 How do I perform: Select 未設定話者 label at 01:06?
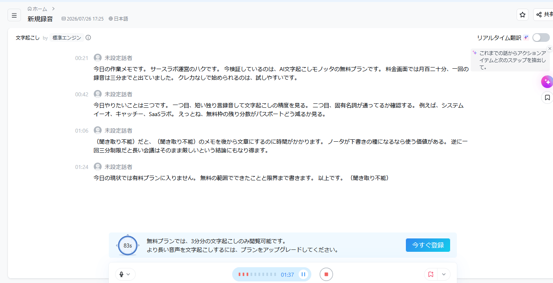coord(118,131)
